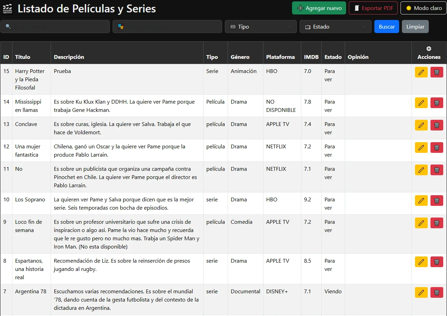
Task: Edit the Espartanos, una historia real row
Action: (x=421, y=262)
